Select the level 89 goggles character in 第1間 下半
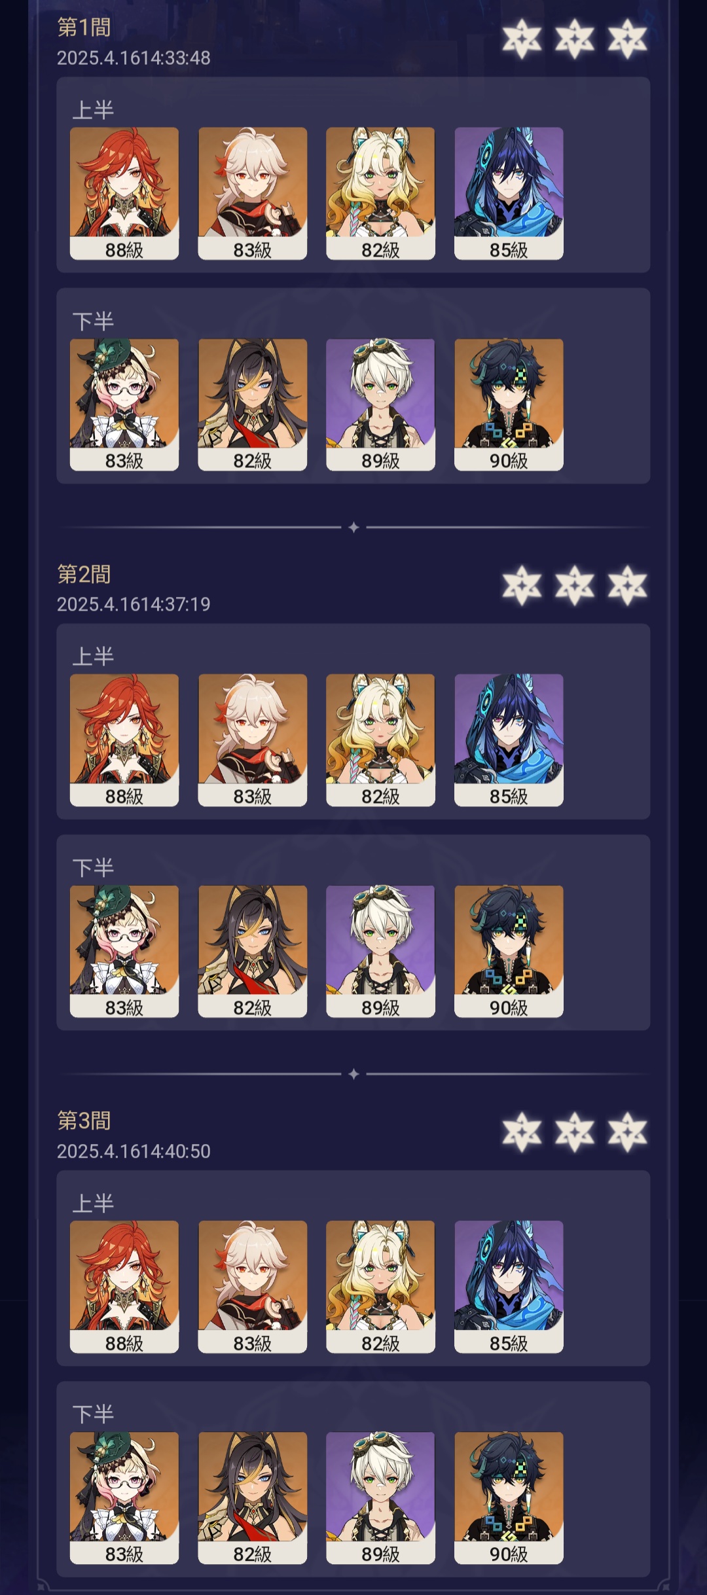Image resolution: width=707 pixels, height=1595 pixels. (380, 404)
